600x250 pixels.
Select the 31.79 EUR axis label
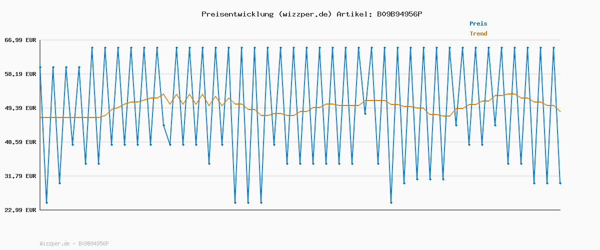pyautogui.click(x=20, y=176)
